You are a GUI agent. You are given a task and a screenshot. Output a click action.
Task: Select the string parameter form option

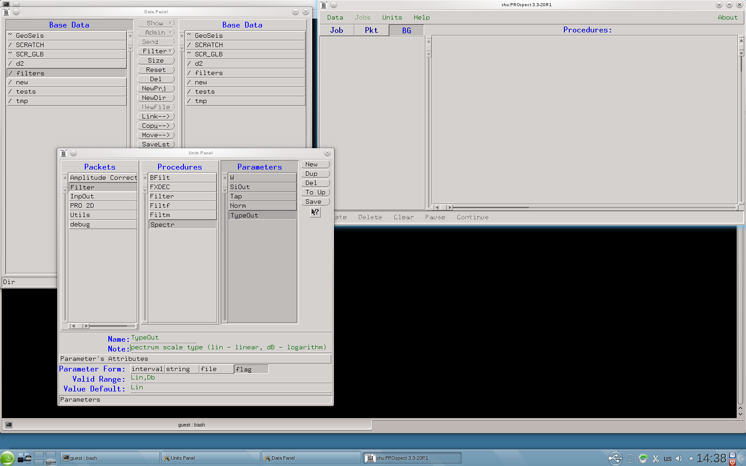point(182,369)
